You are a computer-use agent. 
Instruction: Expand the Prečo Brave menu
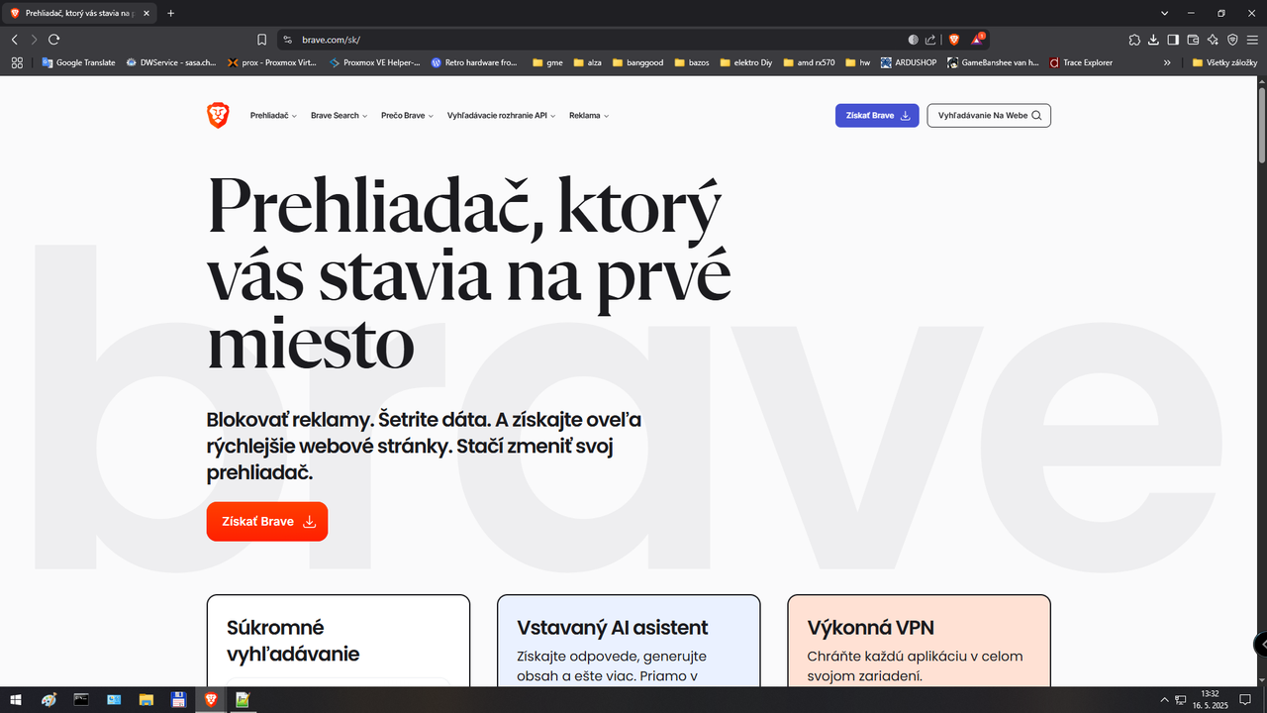pos(407,116)
